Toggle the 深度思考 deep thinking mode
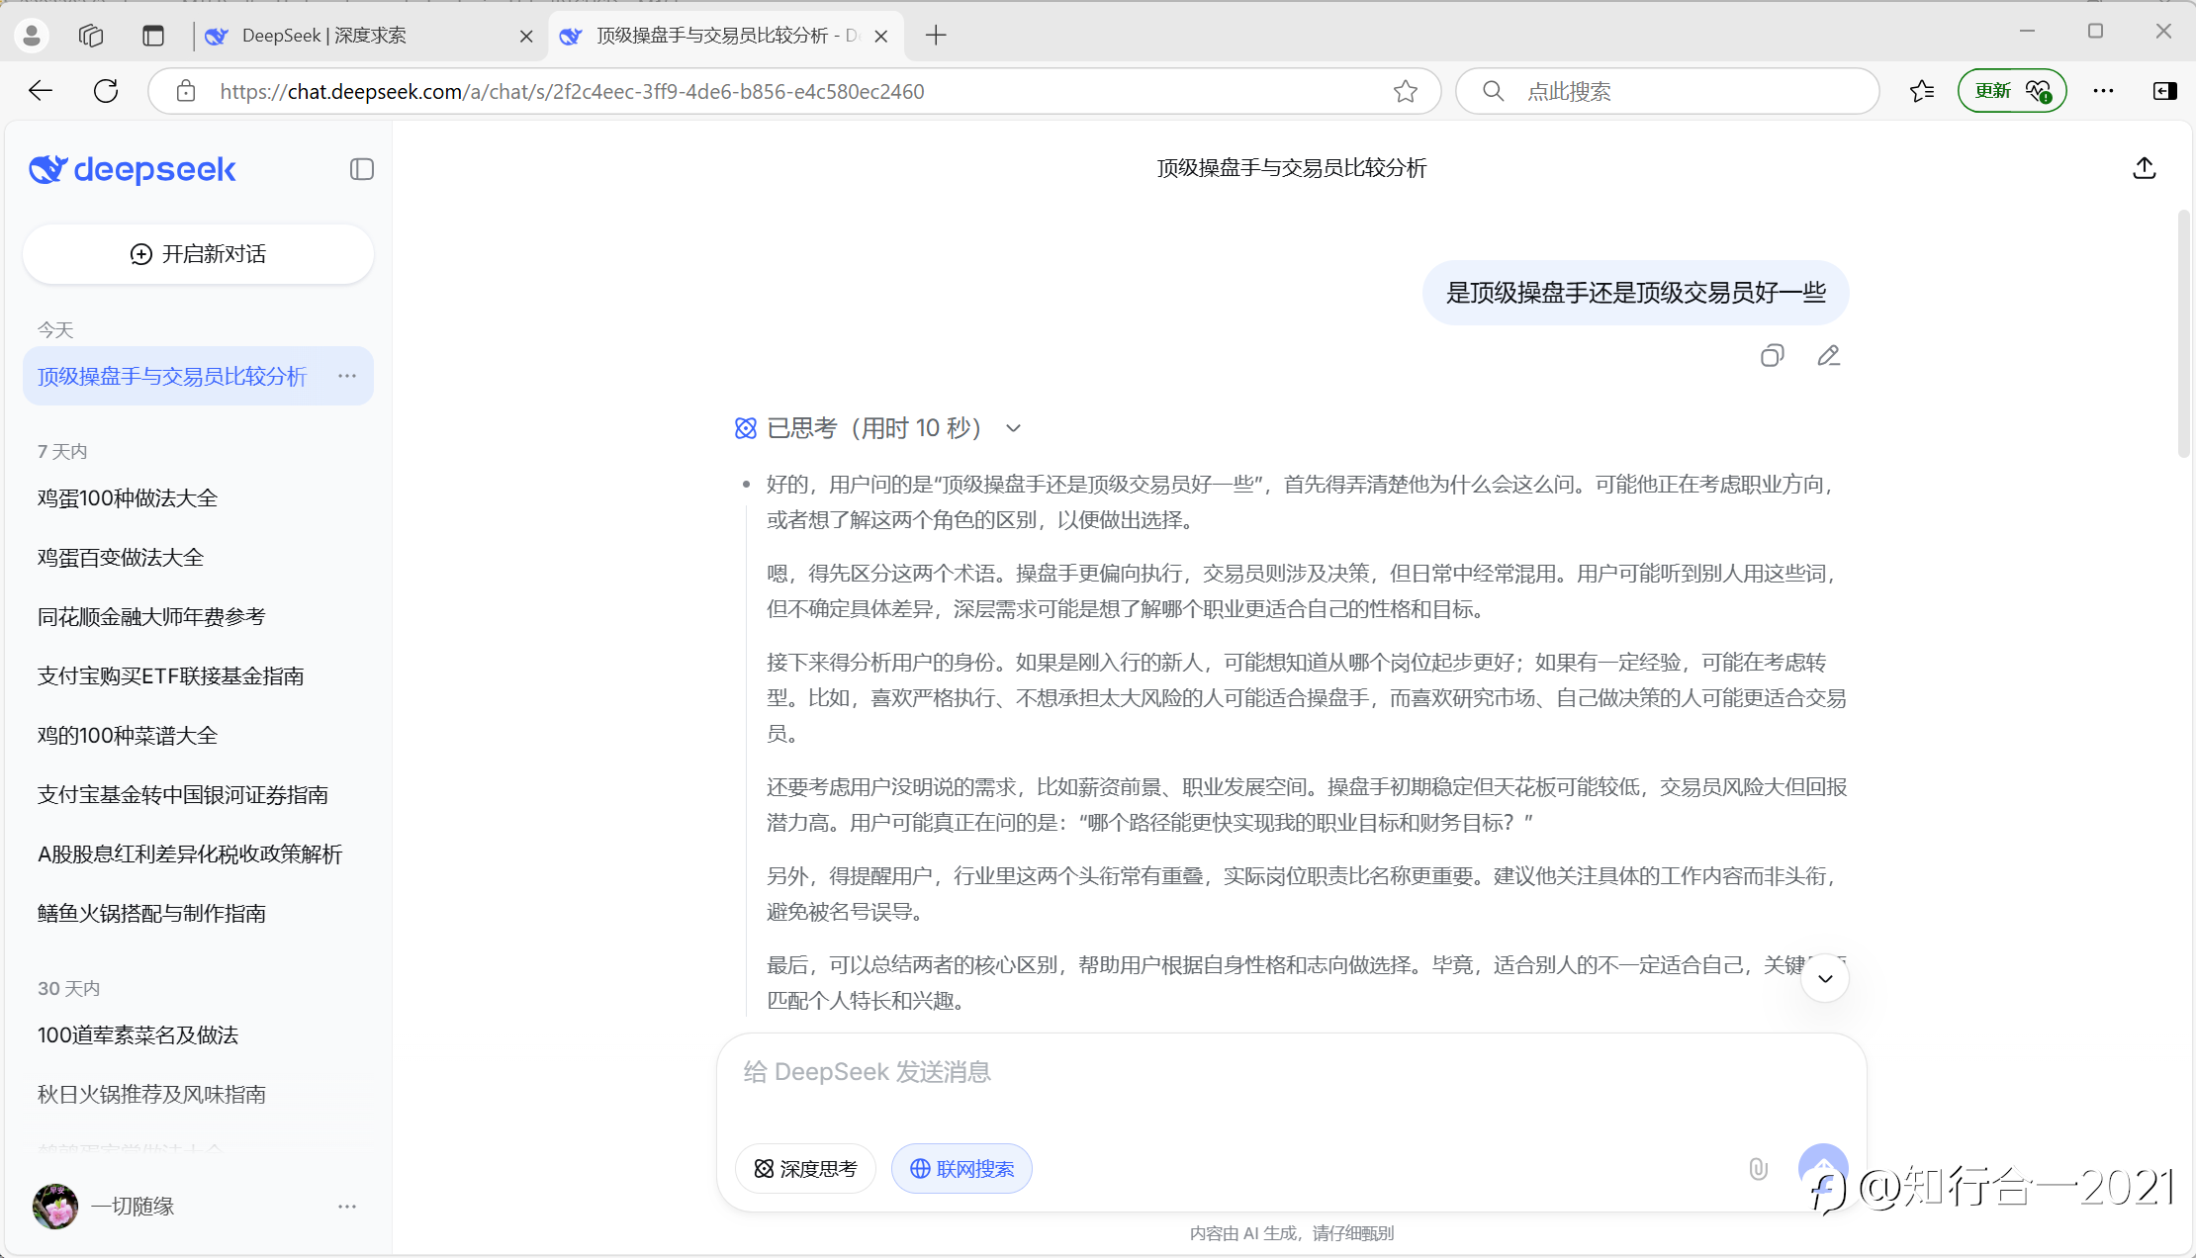2196x1258 pixels. 805,1169
